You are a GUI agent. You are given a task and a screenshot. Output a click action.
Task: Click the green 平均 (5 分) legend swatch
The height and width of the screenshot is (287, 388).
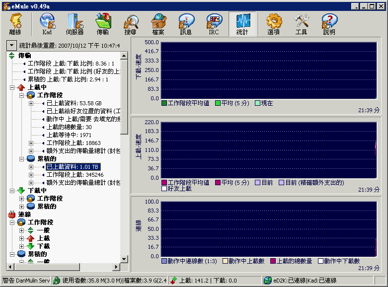click(218, 103)
